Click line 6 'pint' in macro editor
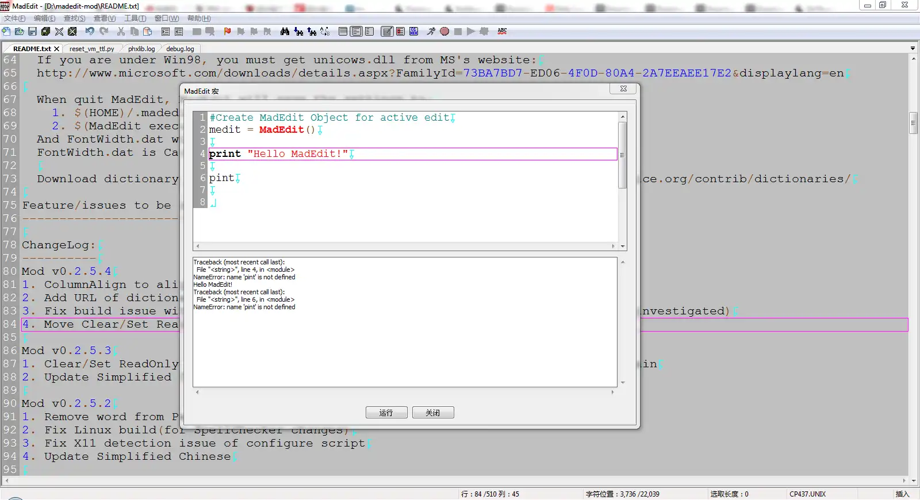This screenshot has height=500, width=920. (x=221, y=178)
